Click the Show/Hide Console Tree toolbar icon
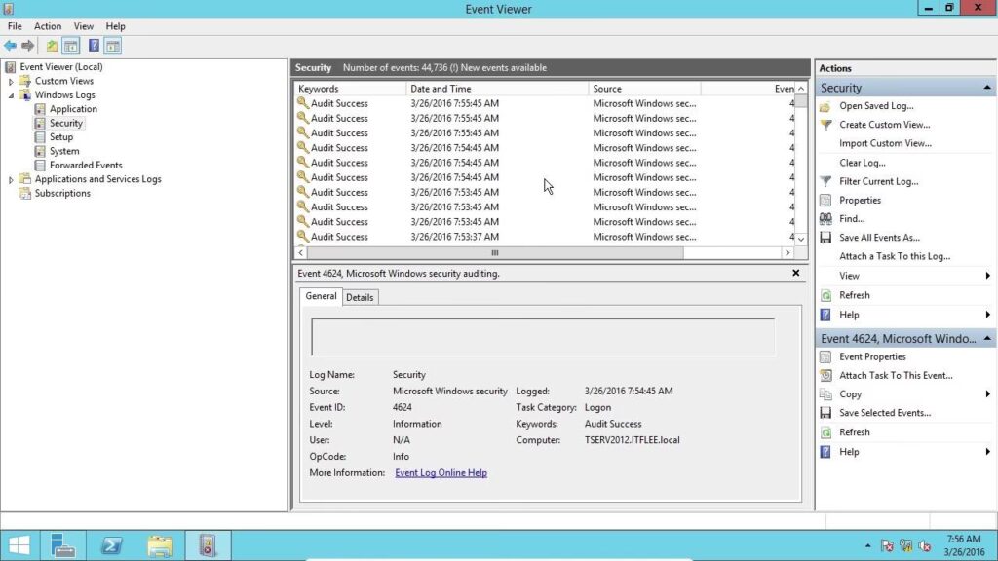 point(71,46)
